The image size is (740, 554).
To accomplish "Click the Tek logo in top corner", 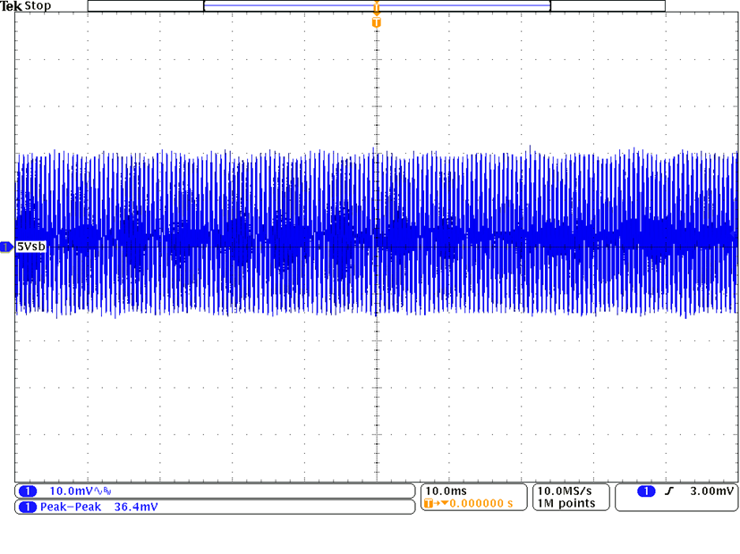I will [11, 6].
